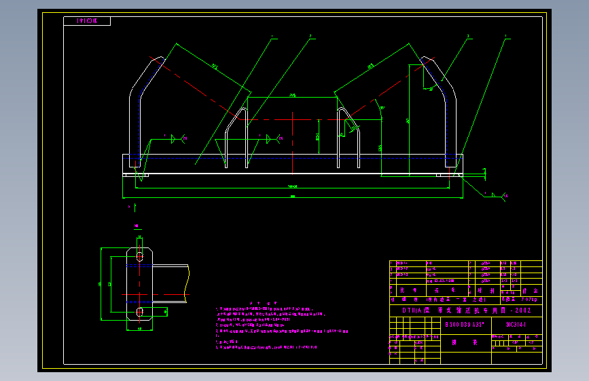Select the weight value ending in "kg"
The width and height of the screenshot is (589, 381).
[x=529, y=300]
